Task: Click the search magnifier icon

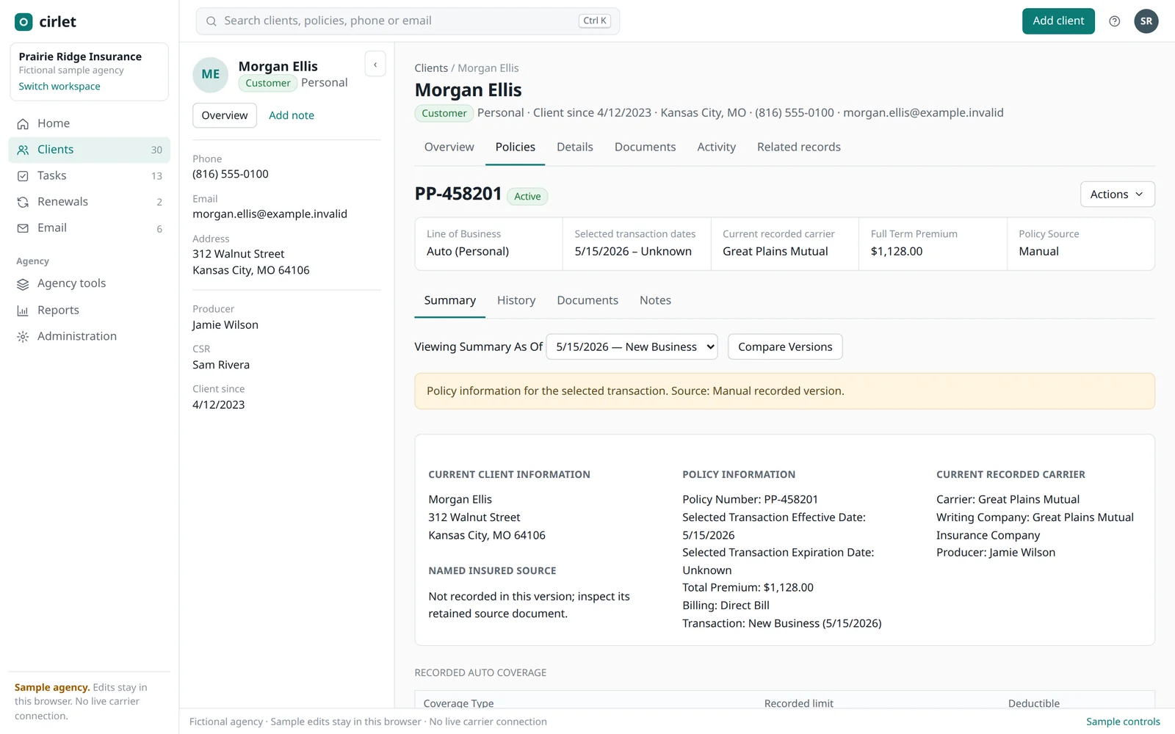Action: (211, 21)
